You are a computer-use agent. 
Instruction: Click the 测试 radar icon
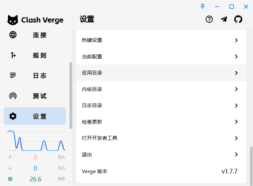(13, 96)
